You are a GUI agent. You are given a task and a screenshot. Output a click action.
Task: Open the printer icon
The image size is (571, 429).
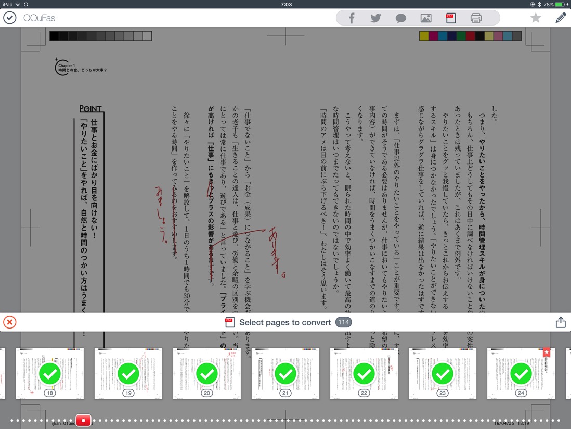[476, 18]
